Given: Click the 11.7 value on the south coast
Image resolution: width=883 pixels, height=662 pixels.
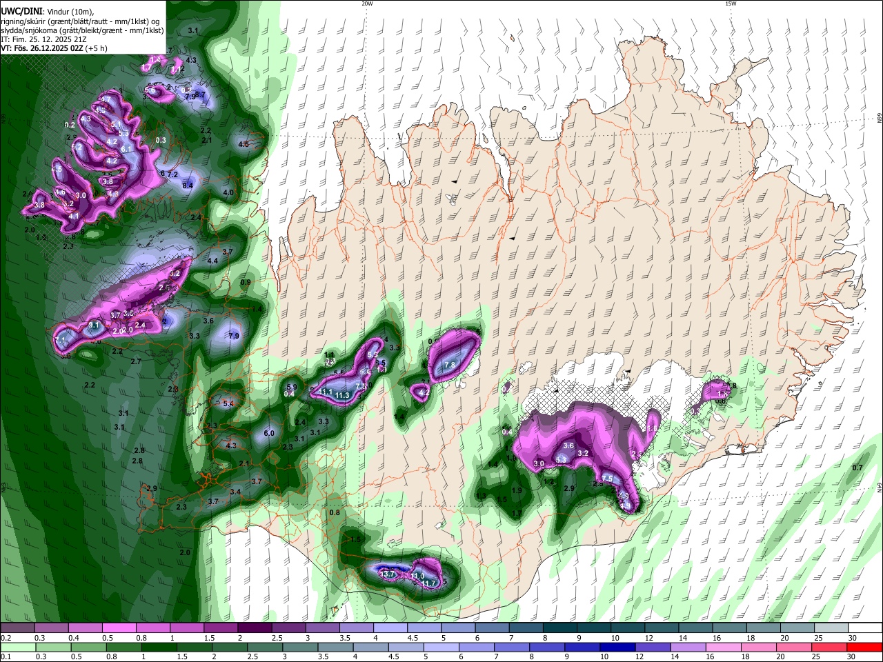Looking at the screenshot, I should pos(429,584).
